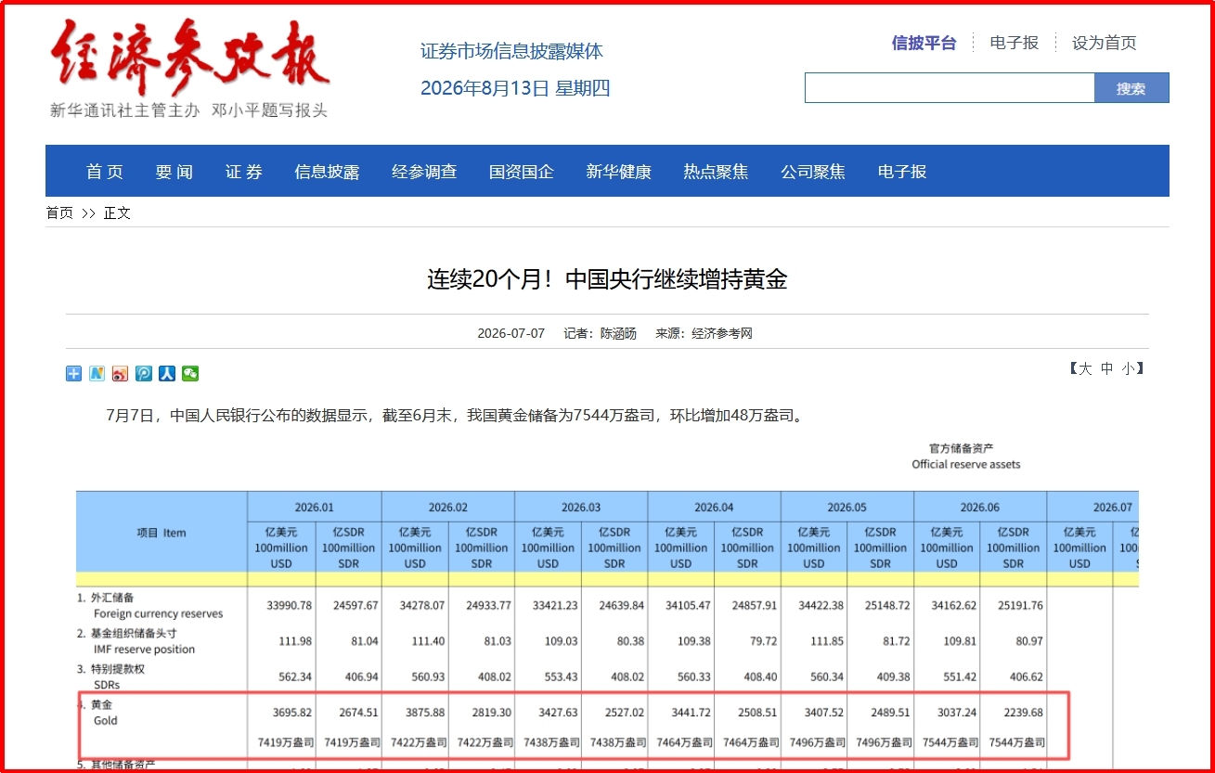
Task: Open the 证券 navigation tab
Action: (x=243, y=172)
